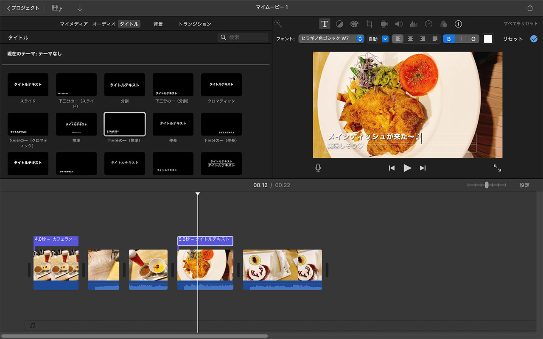This screenshot has width=543, height=339.
Task: Open the video stabilization camera tool
Action: [x=384, y=24]
